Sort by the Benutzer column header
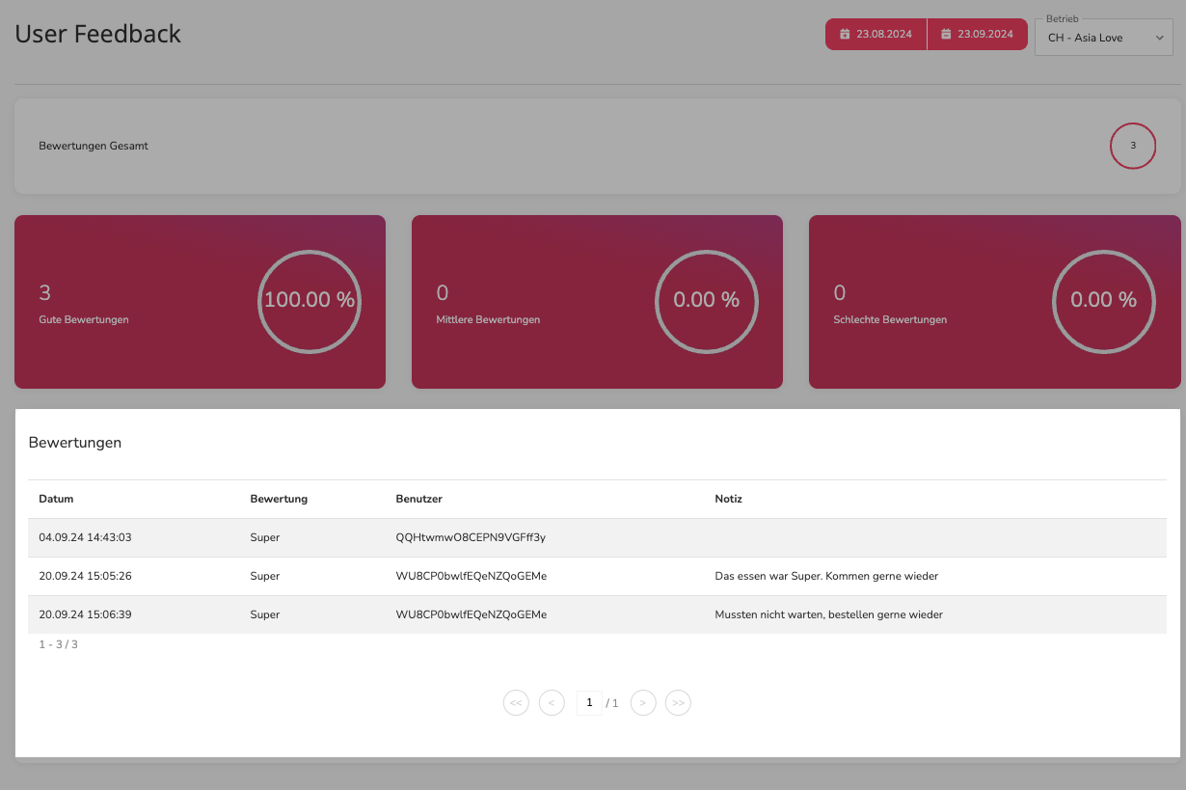 point(418,499)
